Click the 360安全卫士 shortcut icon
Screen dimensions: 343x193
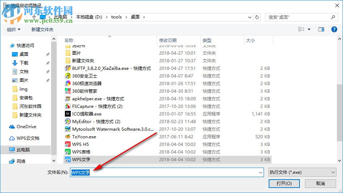pyautogui.click(x=68, y=76)
